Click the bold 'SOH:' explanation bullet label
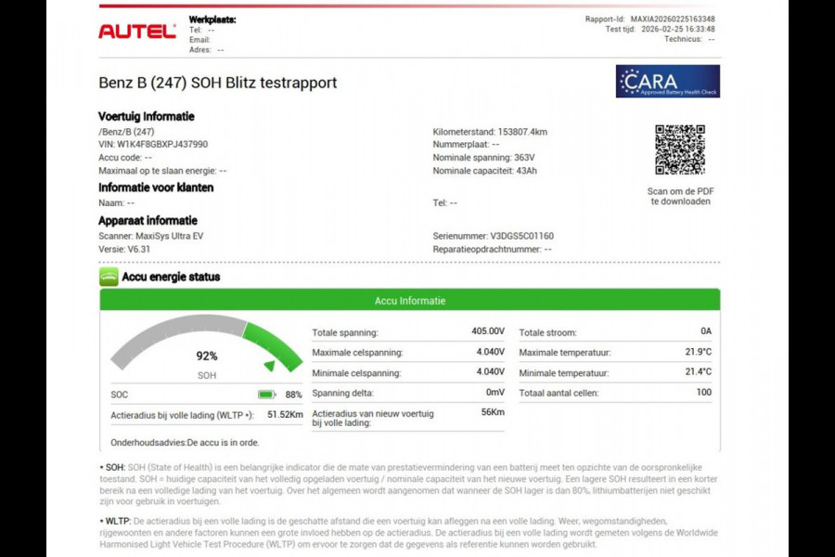Image resolution: width=835 pixels, height=557 pixels. click(115, 468)
